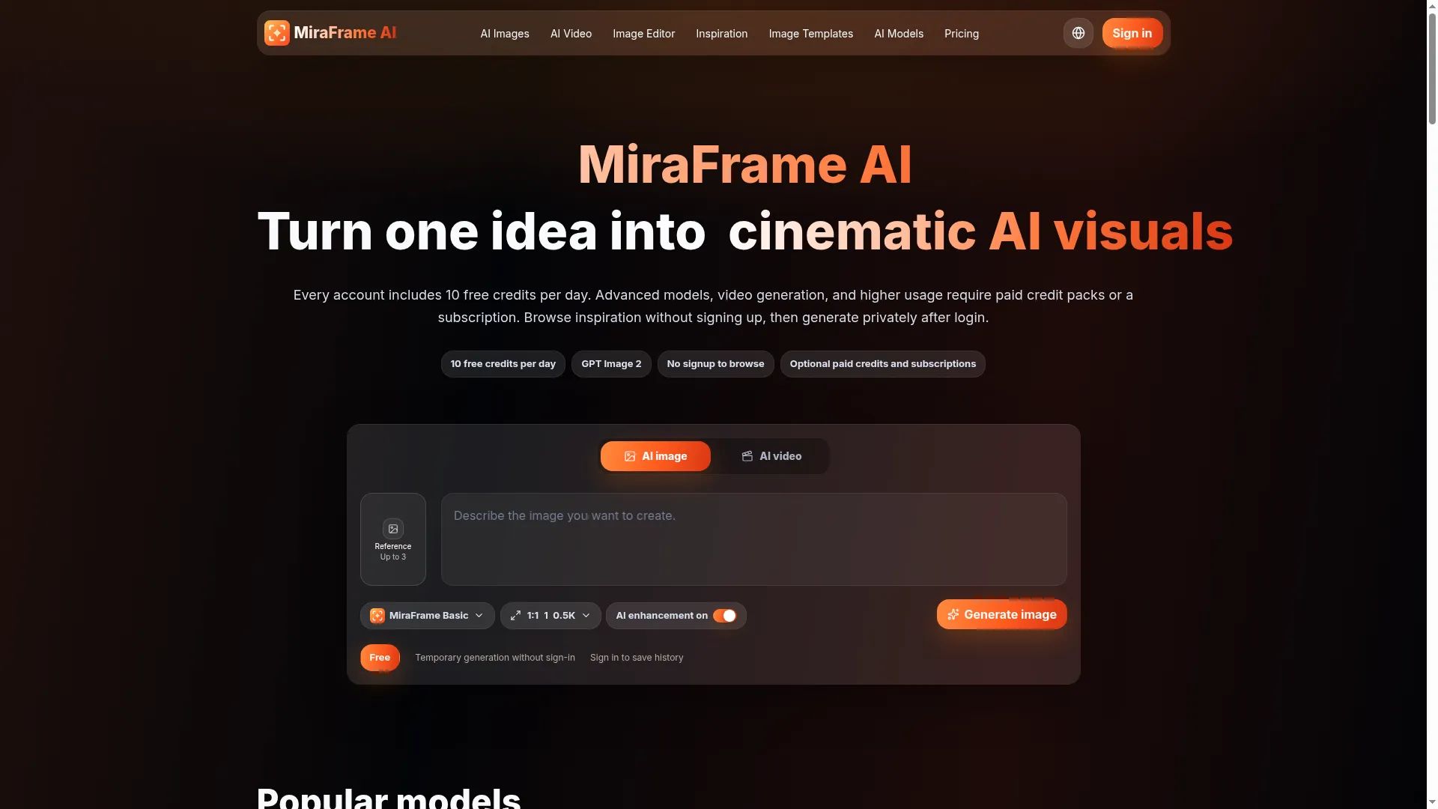
Task: Click the Reference image upload icon
Action: (393, 529)
